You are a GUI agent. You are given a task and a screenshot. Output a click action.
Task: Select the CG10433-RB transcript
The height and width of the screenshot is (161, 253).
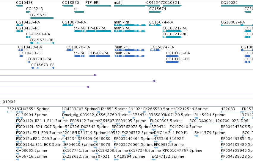(x=19, y=31)
